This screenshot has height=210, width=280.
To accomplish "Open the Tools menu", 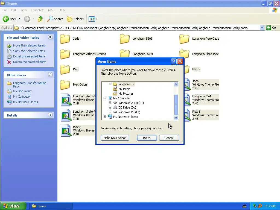I will (x=51, y=10).
